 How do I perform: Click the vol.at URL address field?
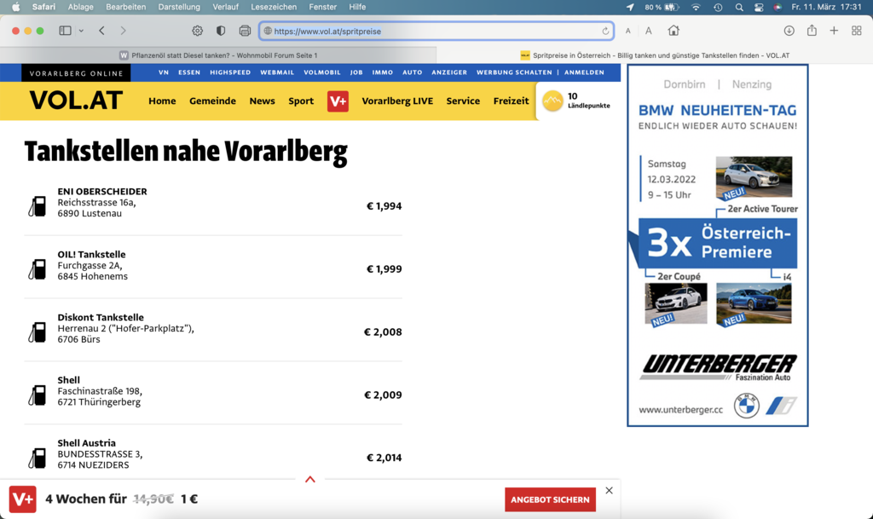point(436,32)
